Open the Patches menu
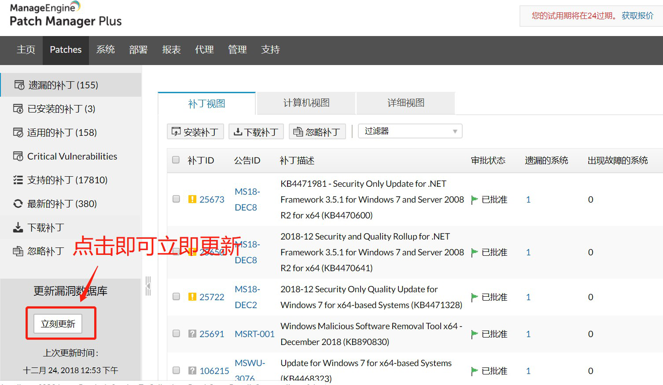 pyautogui.click(x=66, y=50)
